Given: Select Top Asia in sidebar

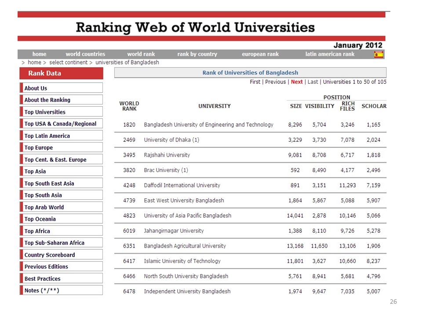Looking at the screenshot, I should point(62,171).
